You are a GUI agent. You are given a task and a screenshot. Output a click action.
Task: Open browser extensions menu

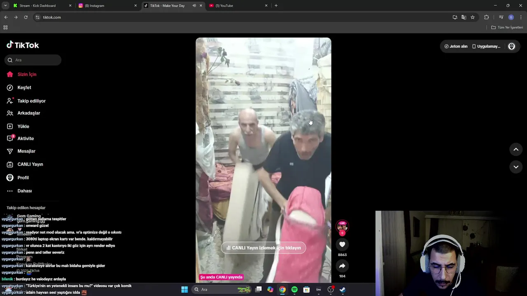pyautogui.click(x=486, y=17)
